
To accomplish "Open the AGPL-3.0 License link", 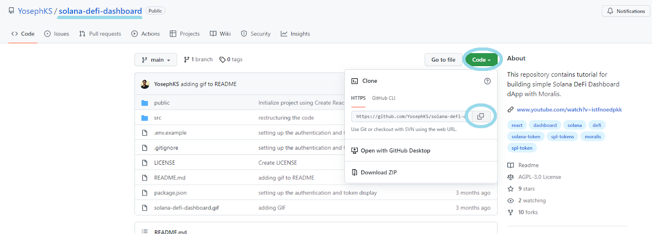I will coord(540,177).
